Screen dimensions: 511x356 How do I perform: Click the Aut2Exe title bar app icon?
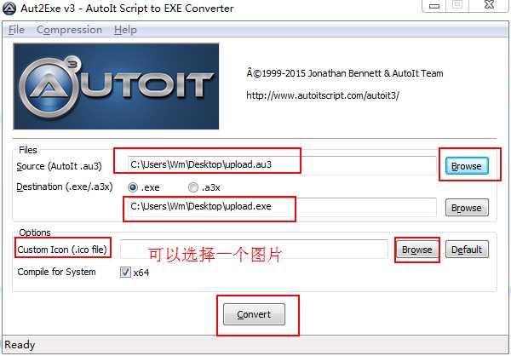click(9, 9)
